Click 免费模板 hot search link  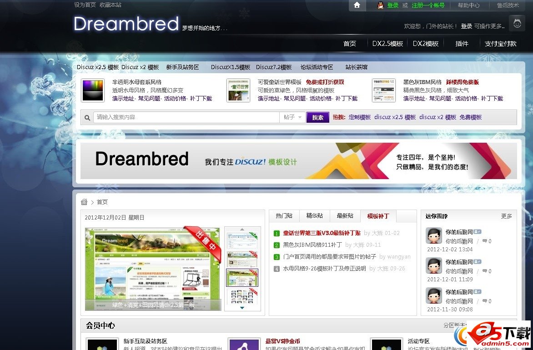point(470,117)
